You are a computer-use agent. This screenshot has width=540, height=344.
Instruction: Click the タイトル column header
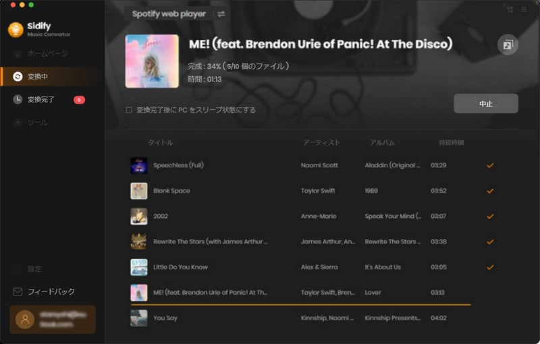[x=161, y=142]
